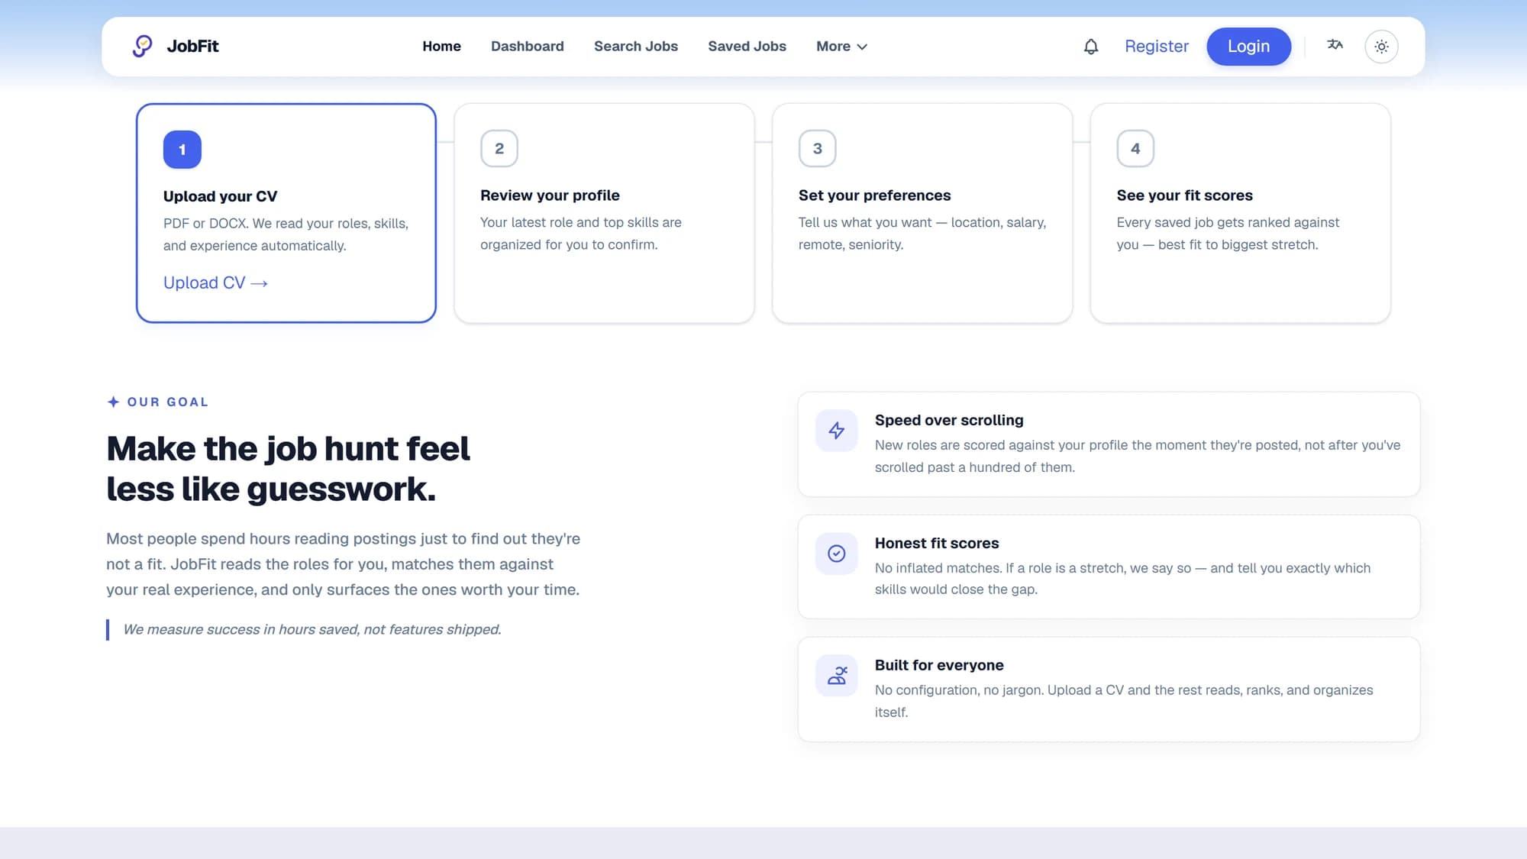Screen dimensions: 1527x859
Task: Click description 'New roles are scored against your profile'
Action: pyautogui.click(x=1138, y=456)
